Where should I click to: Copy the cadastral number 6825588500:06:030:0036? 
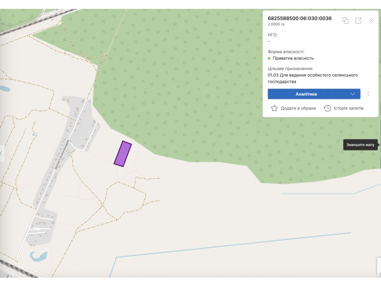[346, 21]
